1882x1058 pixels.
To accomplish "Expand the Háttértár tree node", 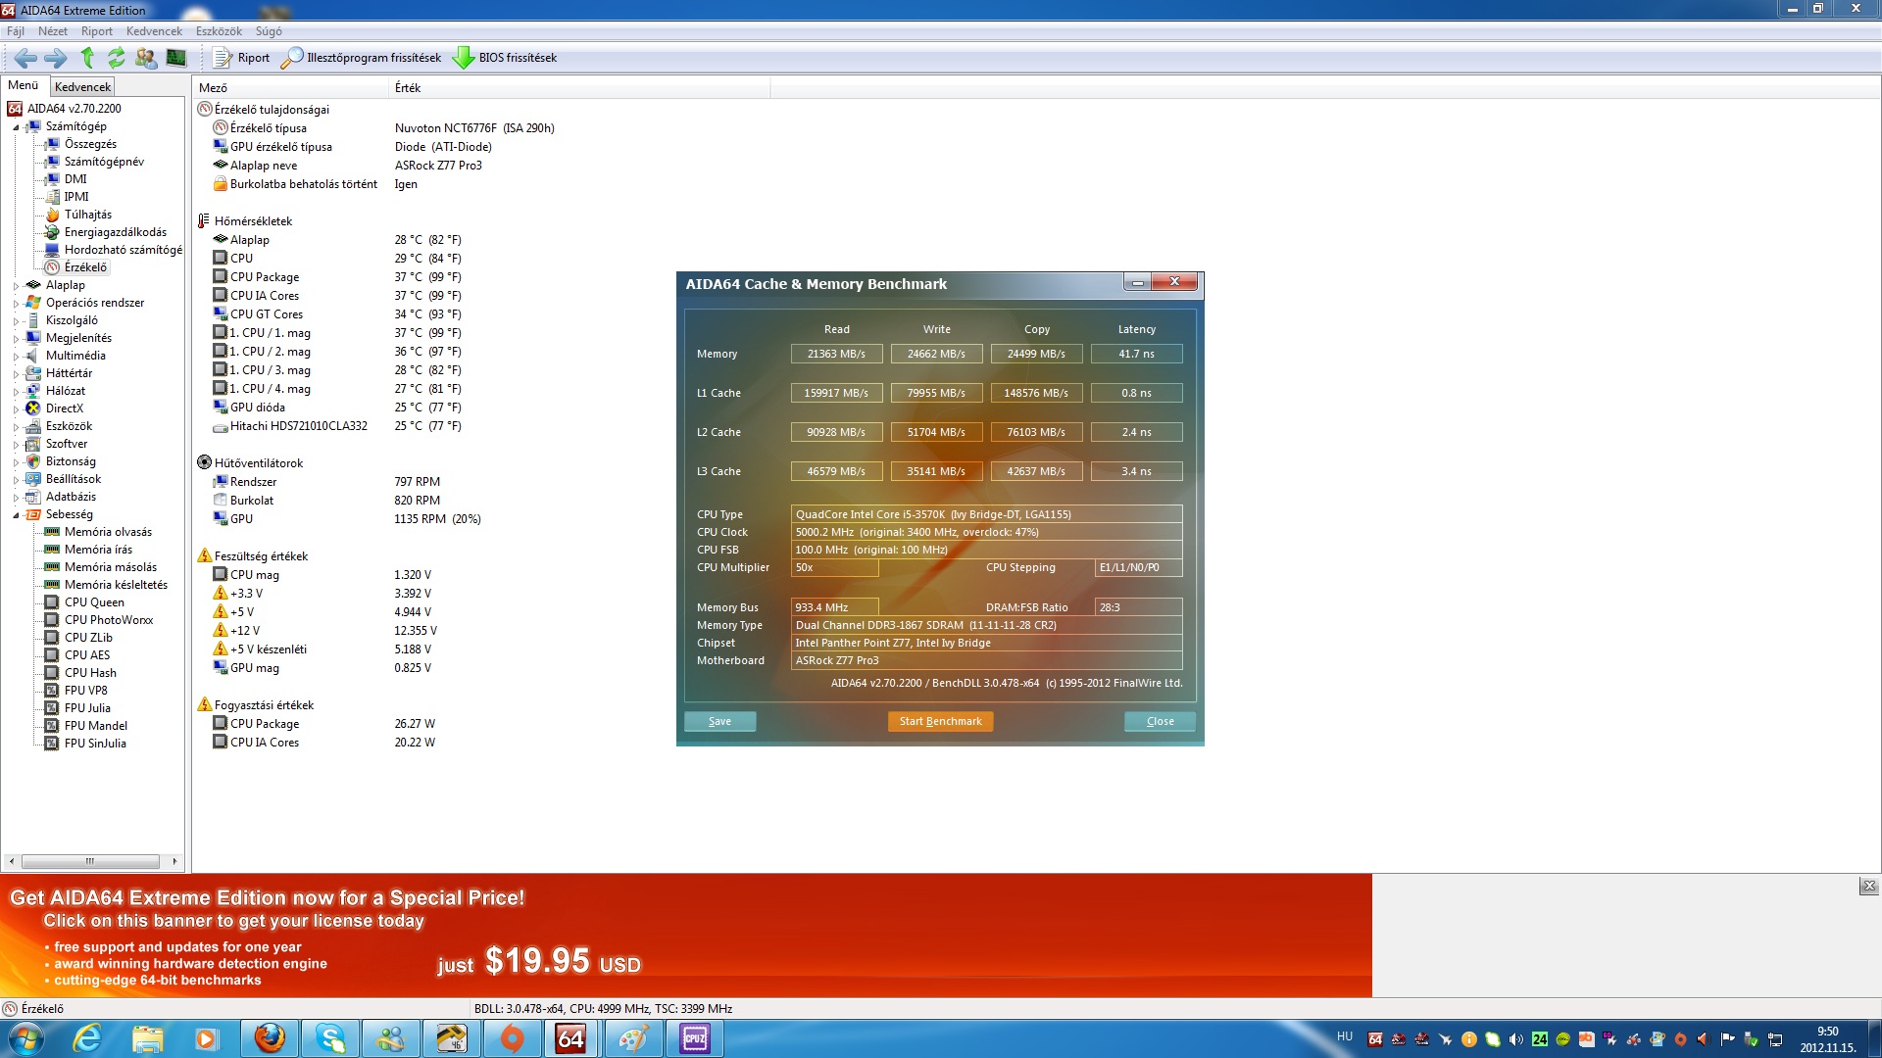I will pyautogui.click(x=16, y=373).
